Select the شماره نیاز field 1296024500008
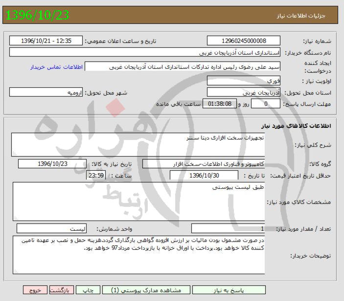 [x=244, y=40]
